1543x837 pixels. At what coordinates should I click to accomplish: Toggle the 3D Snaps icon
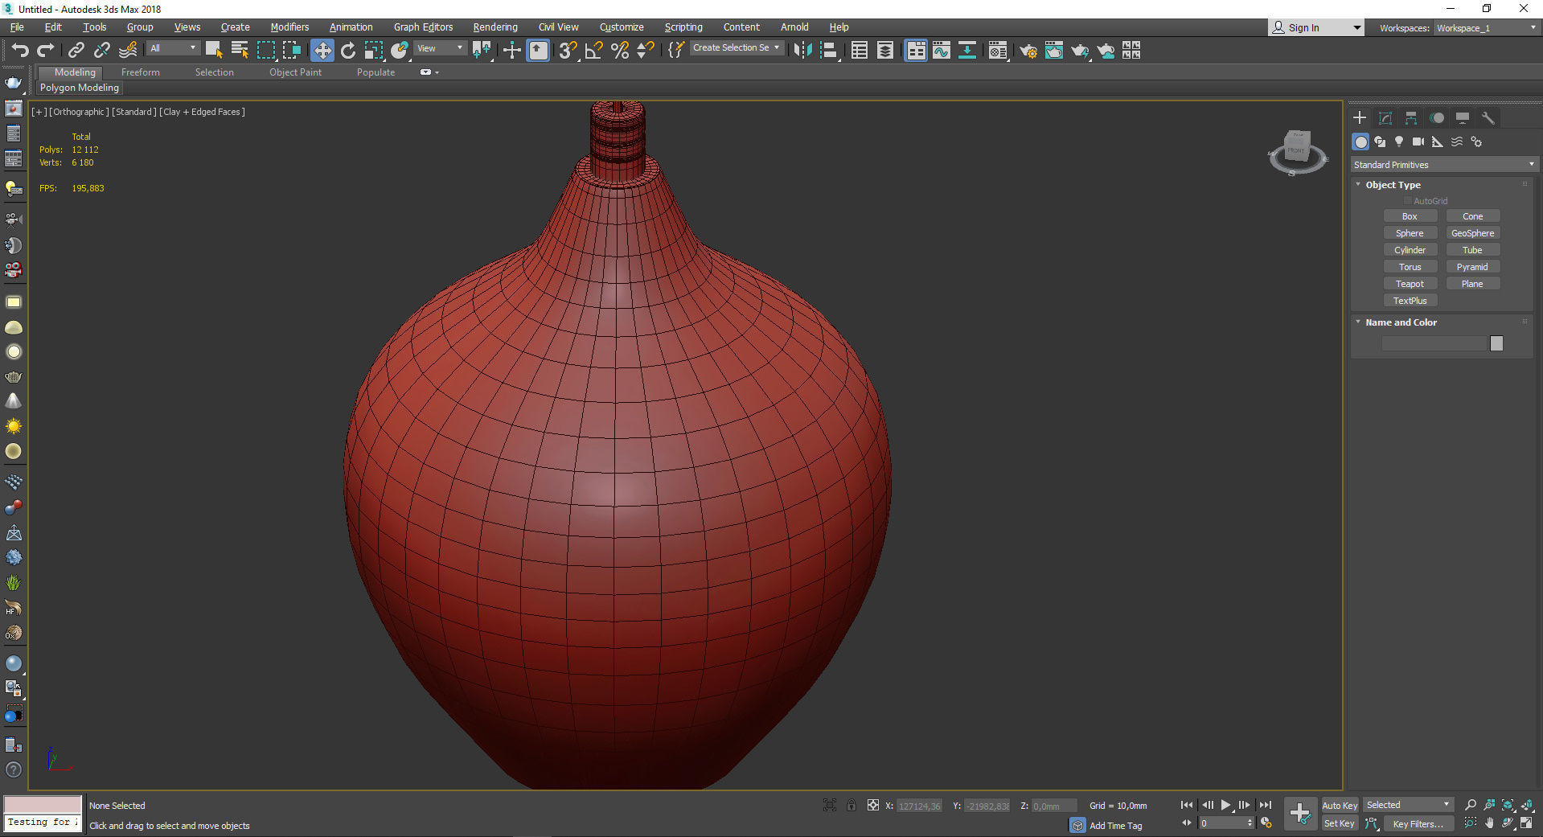pyautogui.click(x=568, y=51)
